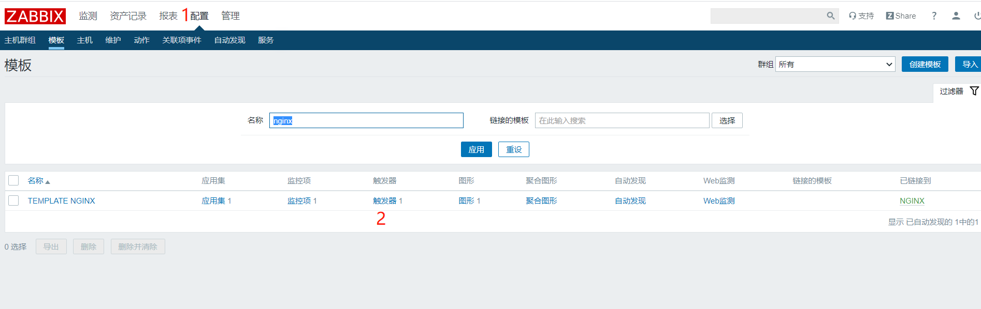This screenshot has height=309, width=981.
Task: Sort by the 名称 column arrow
Action: pyautogui.click(x=48, y=182)
